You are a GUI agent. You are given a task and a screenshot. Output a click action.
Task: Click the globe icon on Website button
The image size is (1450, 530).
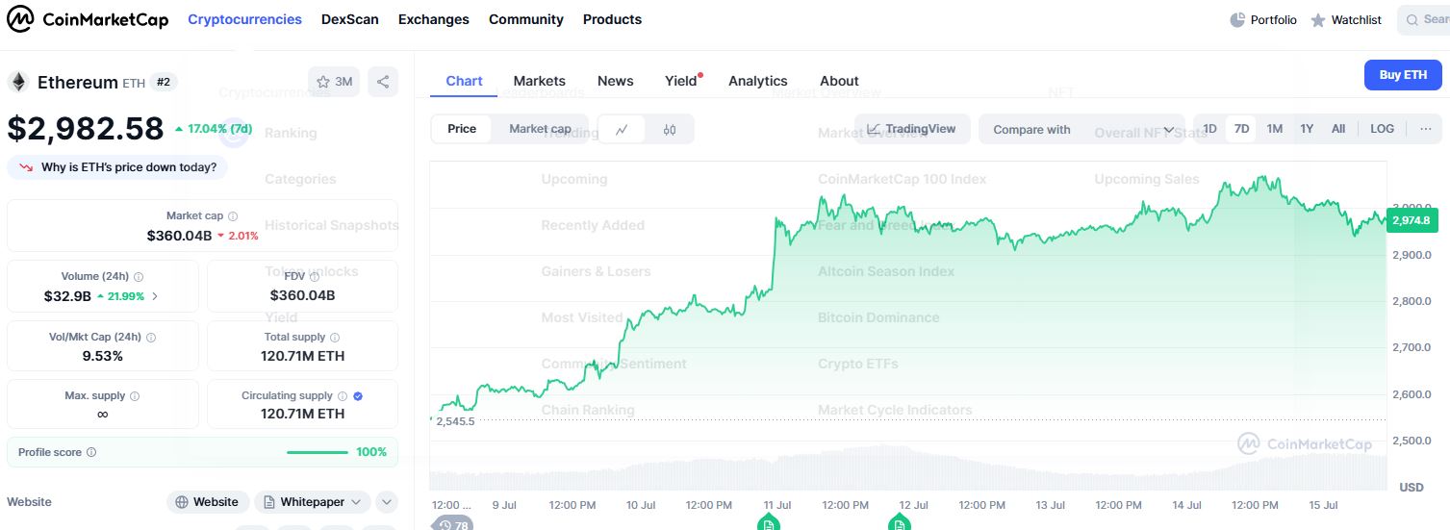pyautogui.click(x=182, y=502)
